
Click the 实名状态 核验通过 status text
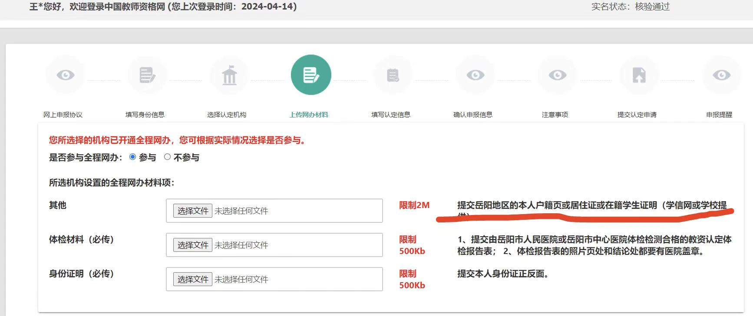coord(630,7)
